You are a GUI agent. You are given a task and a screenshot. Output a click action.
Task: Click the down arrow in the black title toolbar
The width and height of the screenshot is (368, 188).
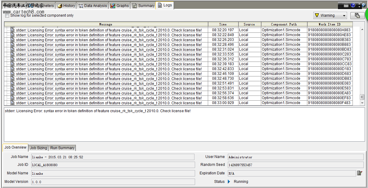coord(359,7)
